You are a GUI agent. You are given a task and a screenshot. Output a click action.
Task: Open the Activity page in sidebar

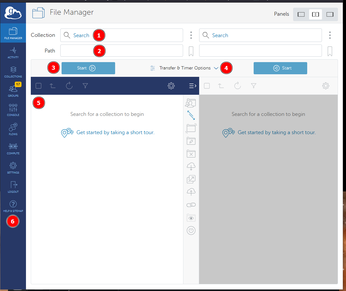[x=13, y=53]
